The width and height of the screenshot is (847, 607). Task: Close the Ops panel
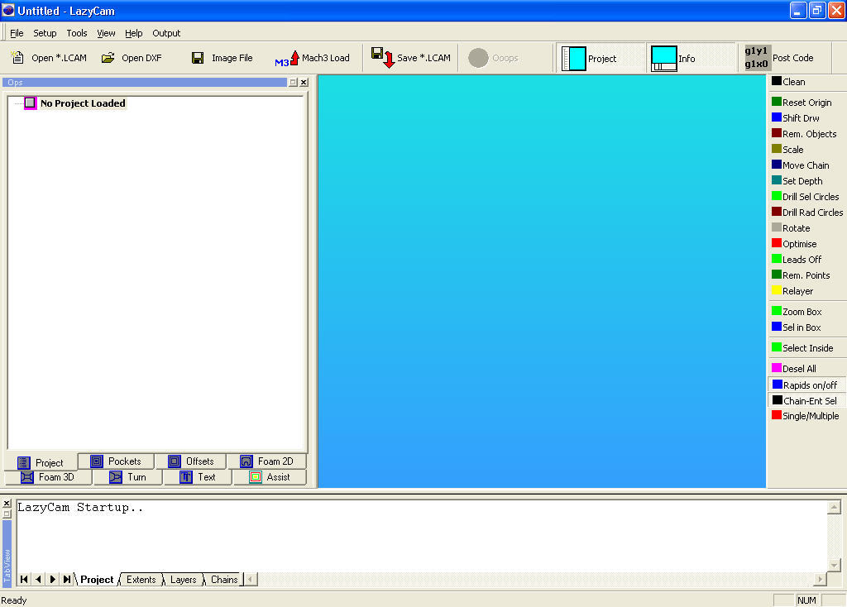pos(304,83)
